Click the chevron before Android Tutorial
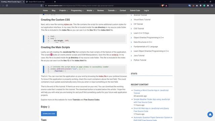 (x=131, y=15)
